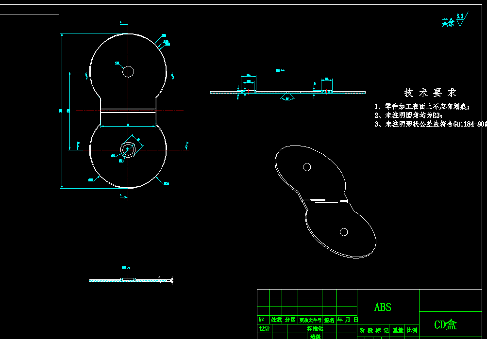
Task: Click requirement line 1 about surface scratches
Action: (x=422, y=107)
